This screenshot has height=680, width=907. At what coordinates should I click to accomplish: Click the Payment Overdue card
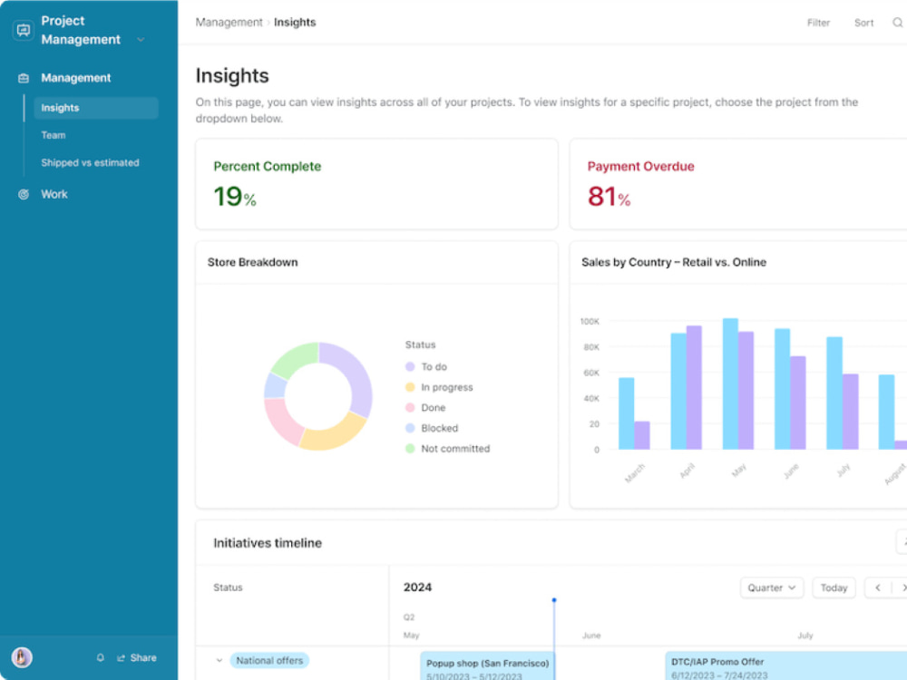tap(738, 184)
